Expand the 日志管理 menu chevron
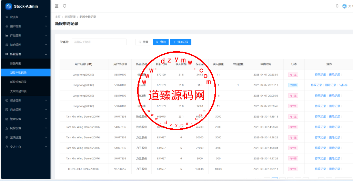 pyautogui.click(x=46, y=110)
